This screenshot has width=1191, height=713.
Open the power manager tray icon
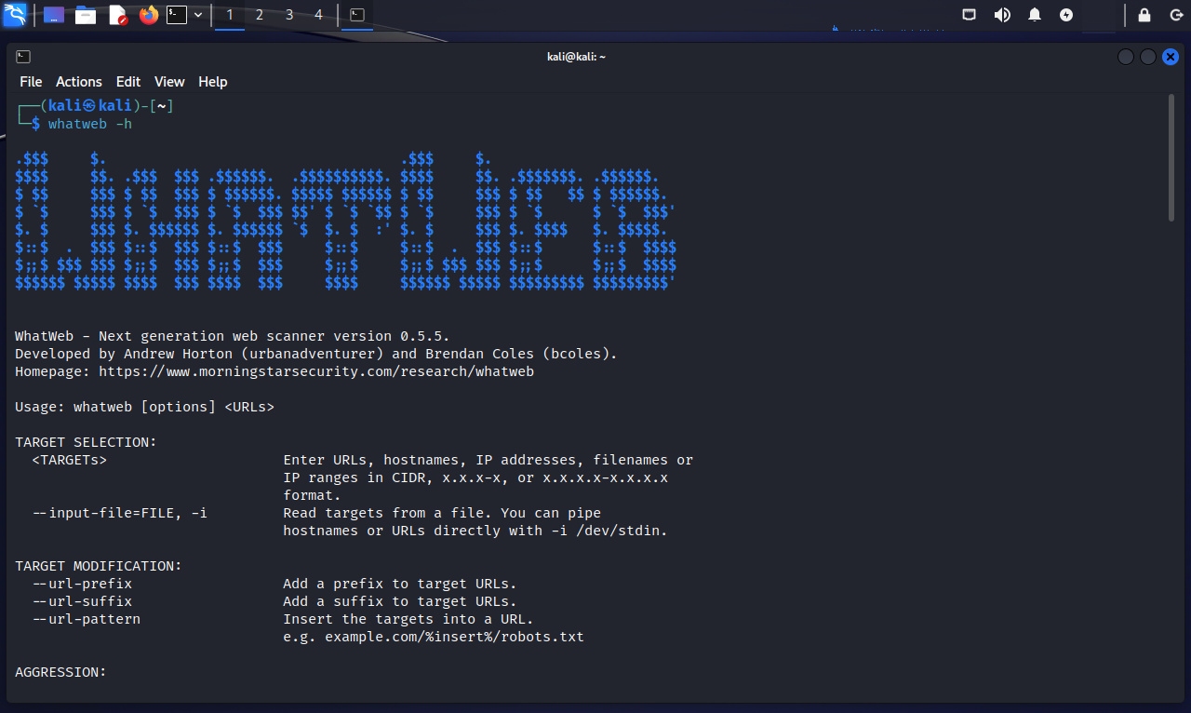click(1066, 15)
